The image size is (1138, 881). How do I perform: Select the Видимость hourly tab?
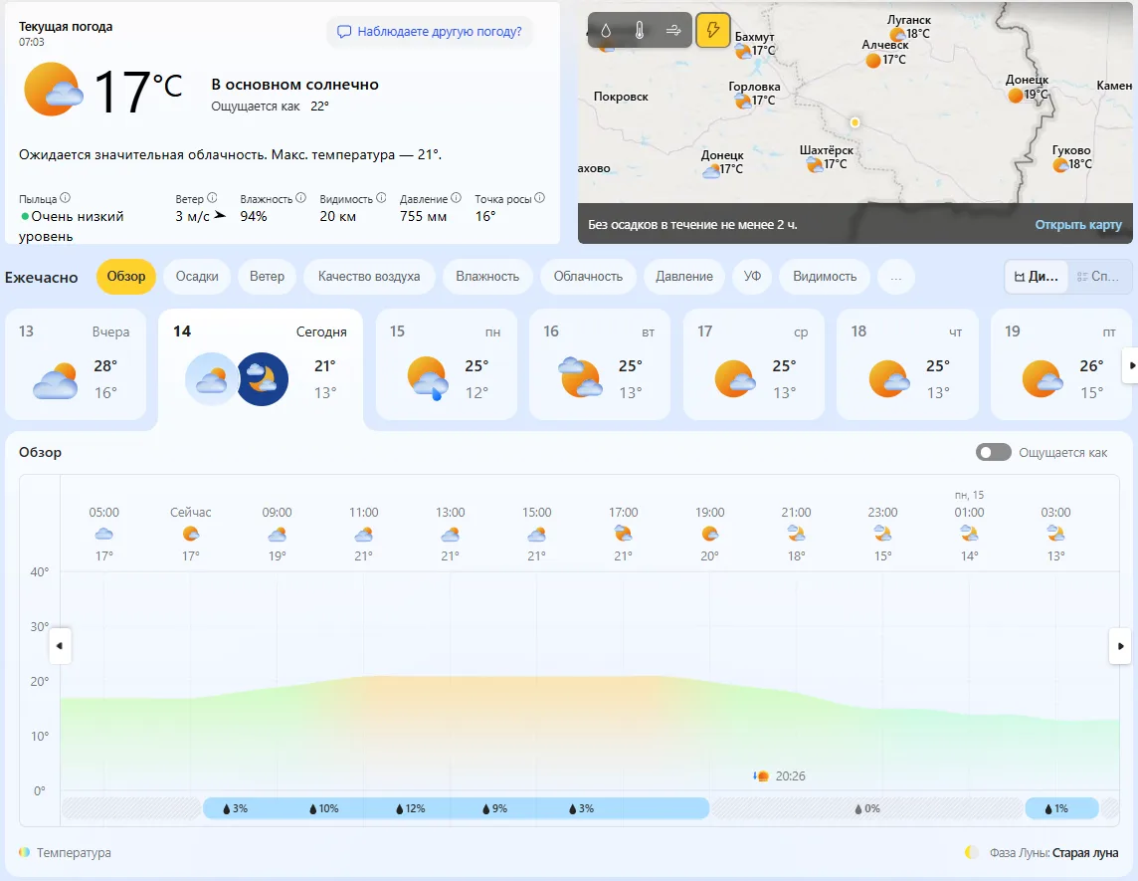tap(825, 277)
